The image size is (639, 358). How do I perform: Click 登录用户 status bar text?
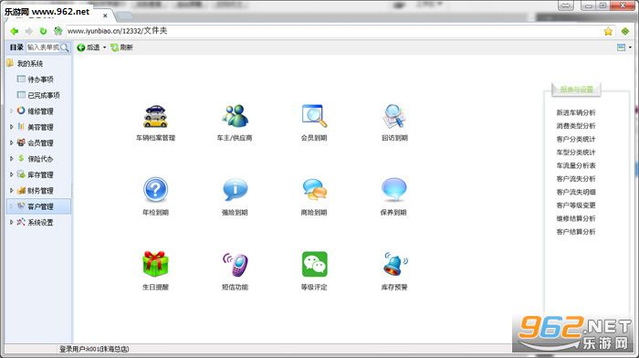click(x=94, y=349)
